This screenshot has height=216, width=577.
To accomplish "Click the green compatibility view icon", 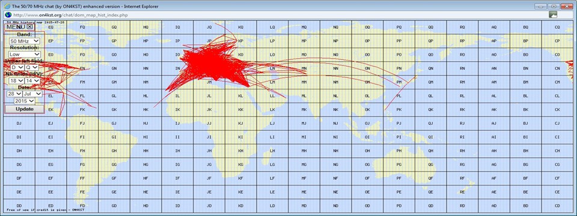I will [x=553, y=14].
